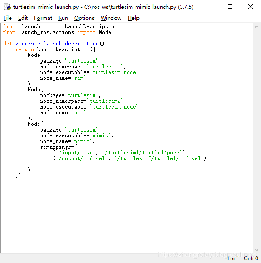Click node_executable='mimic' line
This screenshot has height=263, width=261.
point(76,135)
